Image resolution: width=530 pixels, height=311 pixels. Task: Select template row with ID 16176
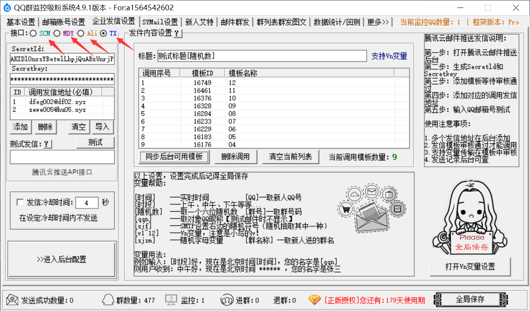coord(274,145)
